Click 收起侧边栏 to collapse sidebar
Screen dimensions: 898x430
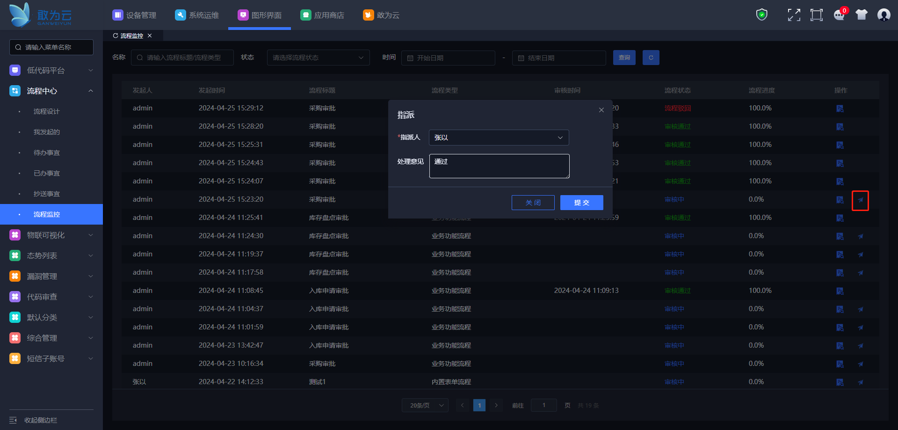[x=40, y=420]
